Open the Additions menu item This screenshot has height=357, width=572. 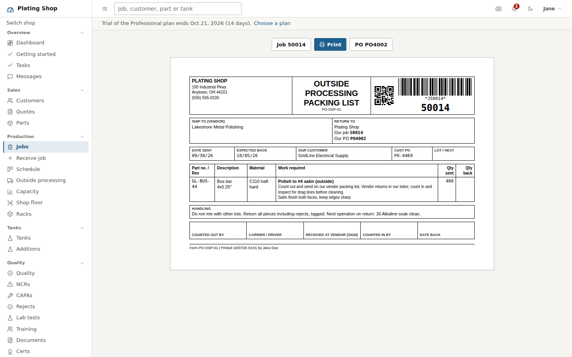pyautogui.click(x=46, y=249)
